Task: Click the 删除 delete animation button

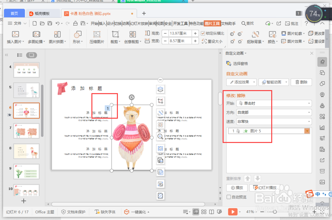Action: 301,82
